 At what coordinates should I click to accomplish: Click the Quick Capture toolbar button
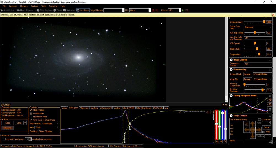pos(25,10)
